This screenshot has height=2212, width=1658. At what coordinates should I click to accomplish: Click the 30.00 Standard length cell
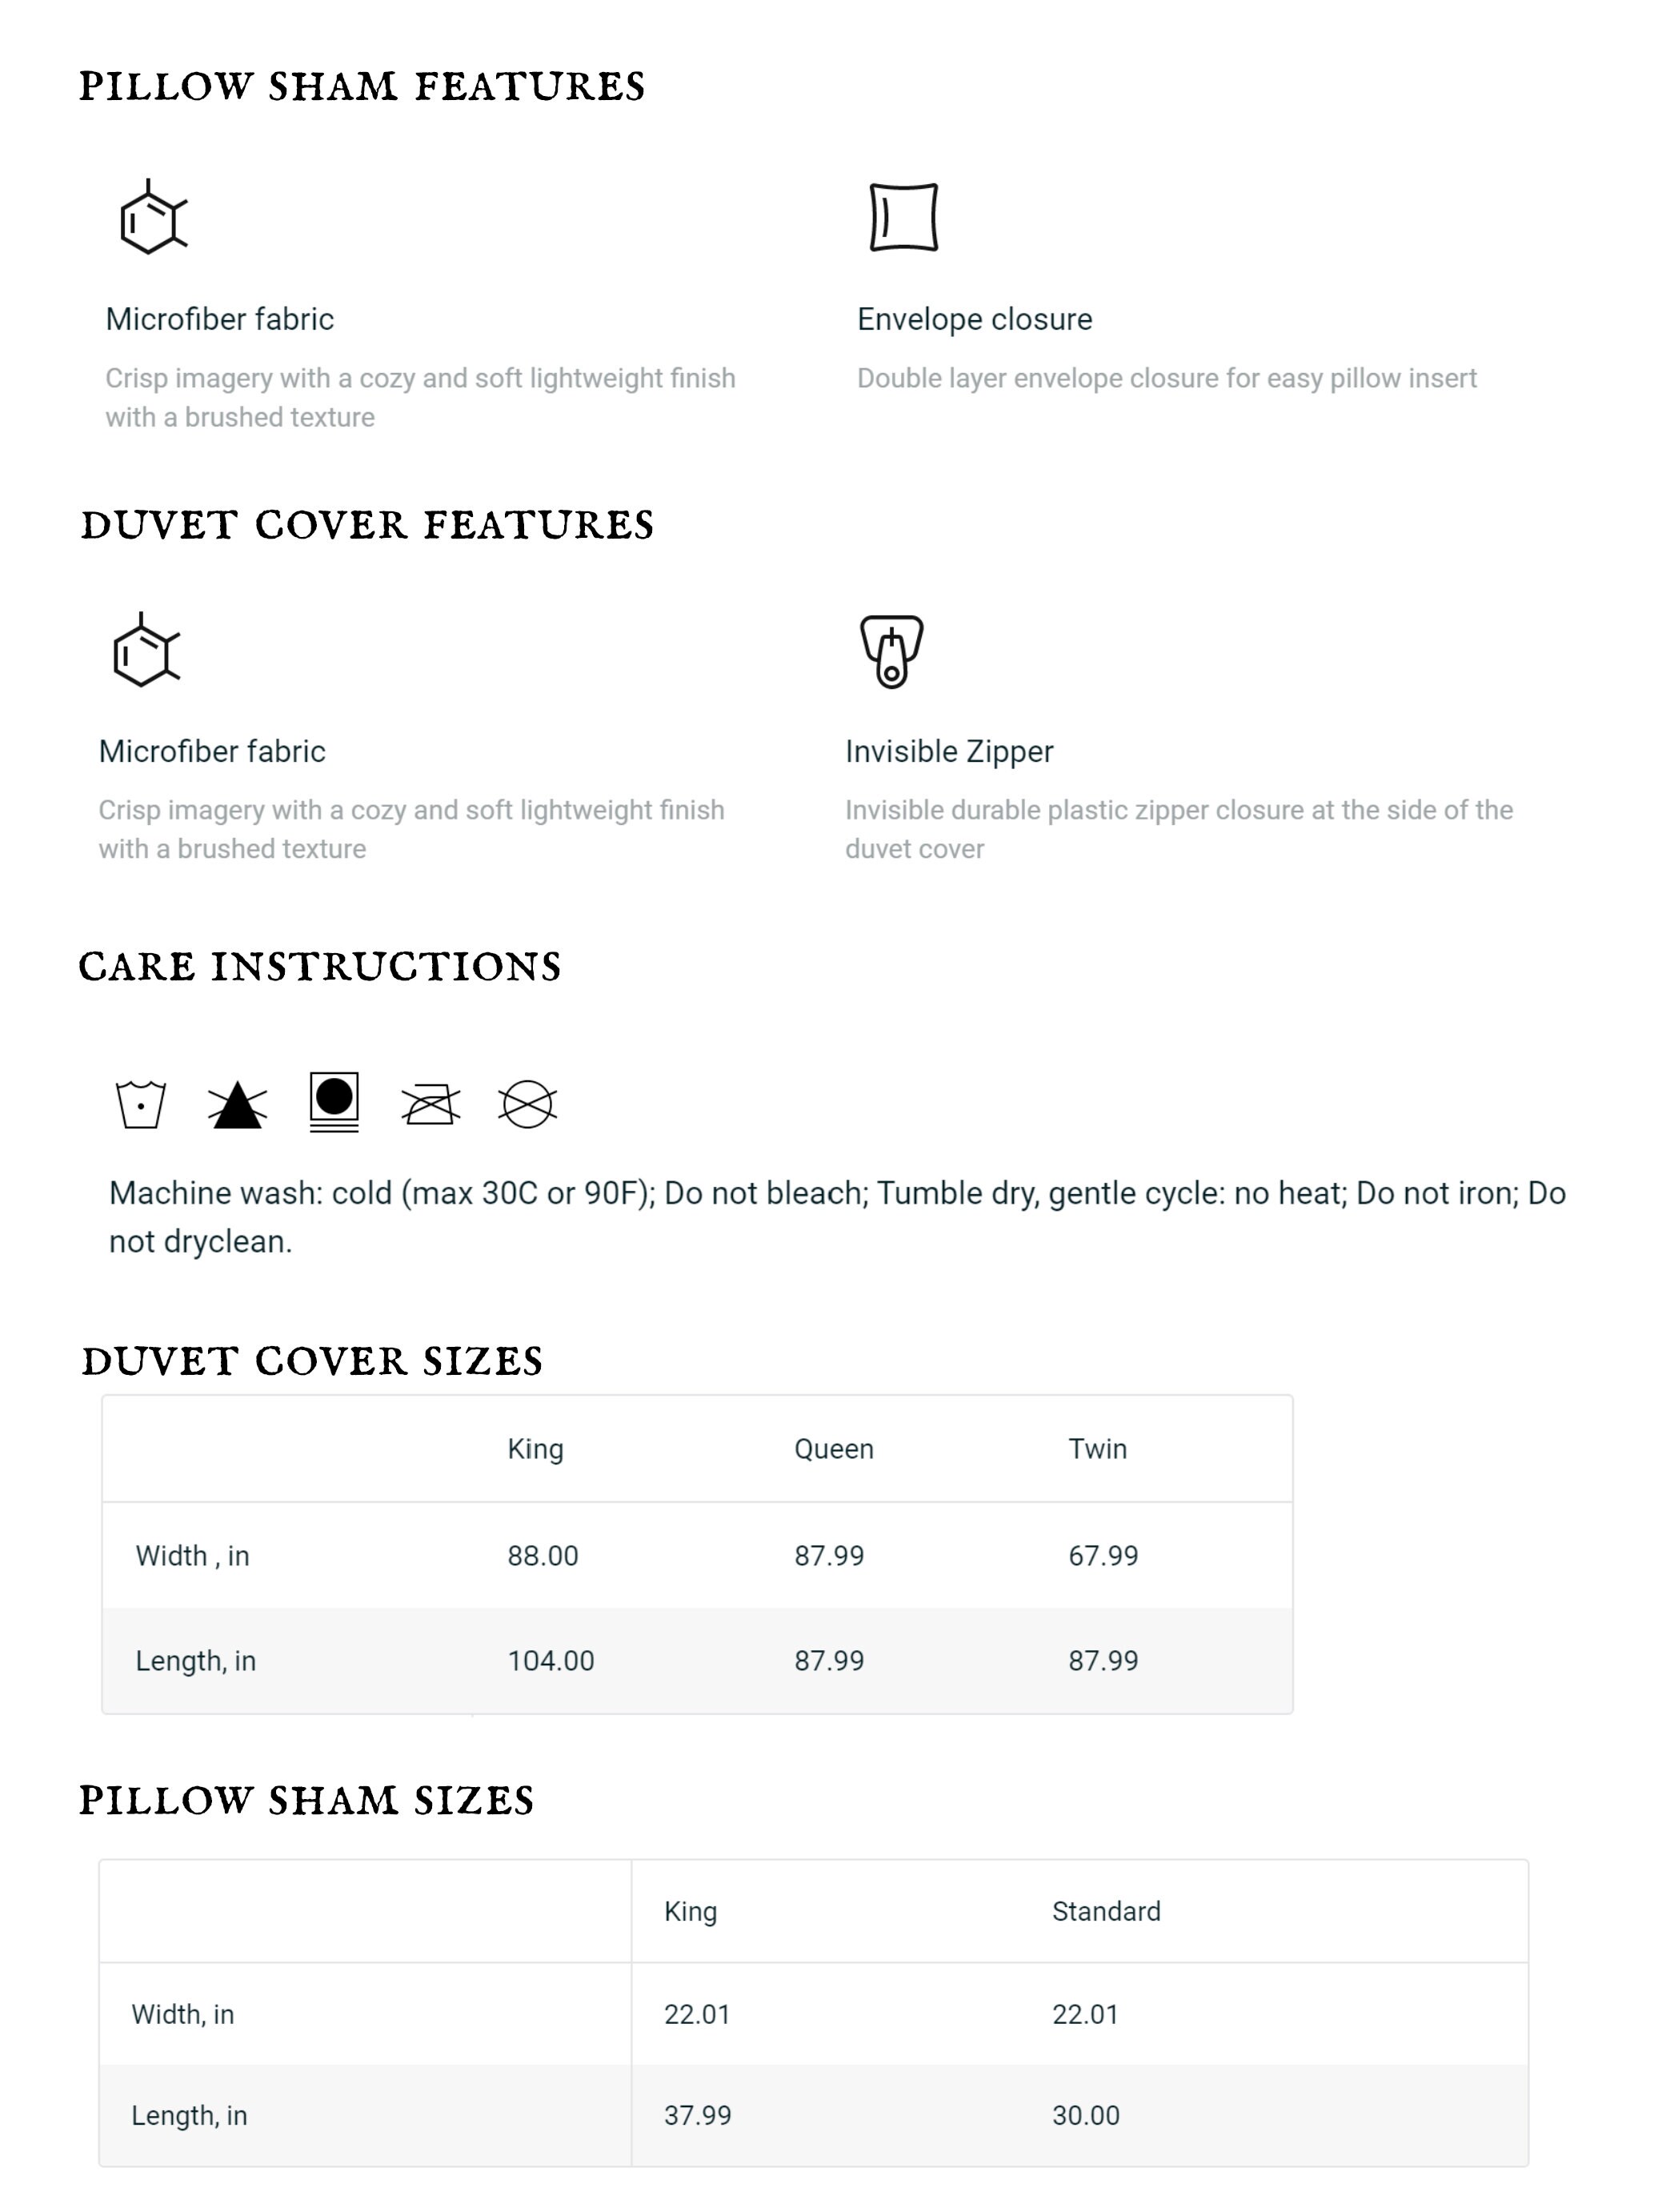click(1086, 2115)
